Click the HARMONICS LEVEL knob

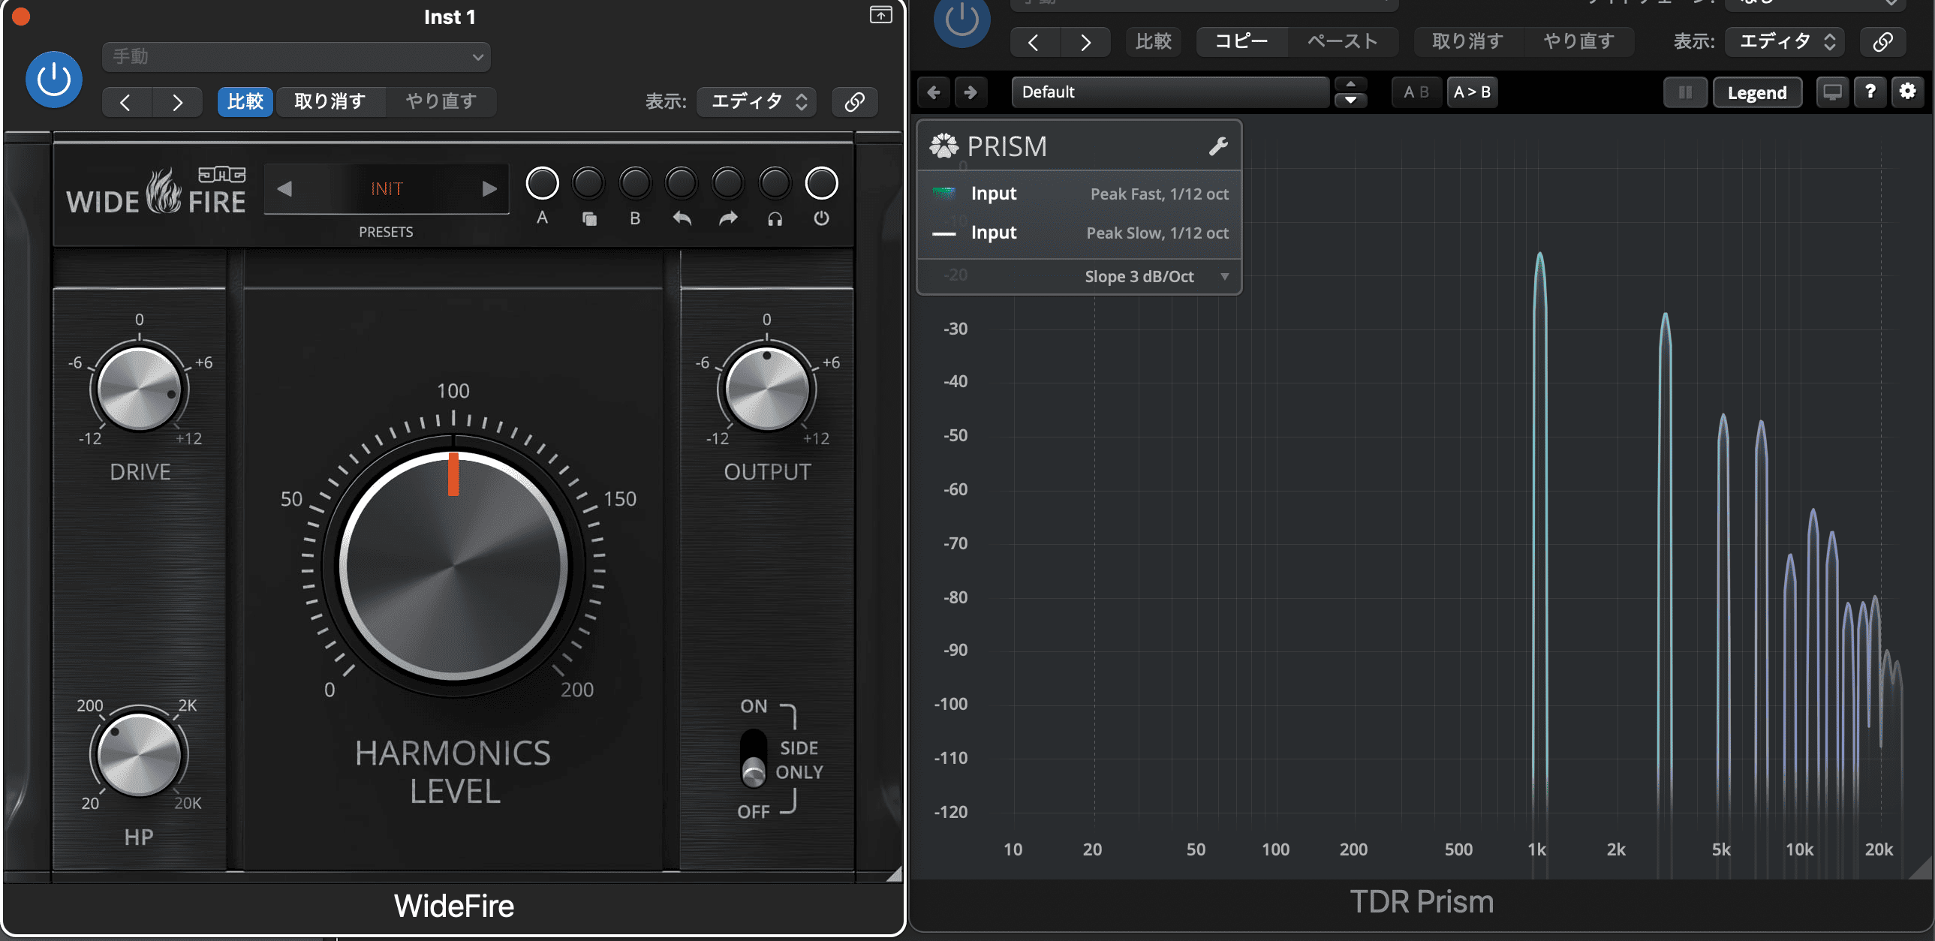tap(453, 566)
